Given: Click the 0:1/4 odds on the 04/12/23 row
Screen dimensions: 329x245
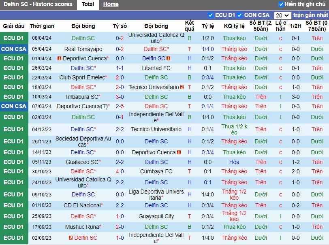Looking at the screenshot, I should [208, 130].
